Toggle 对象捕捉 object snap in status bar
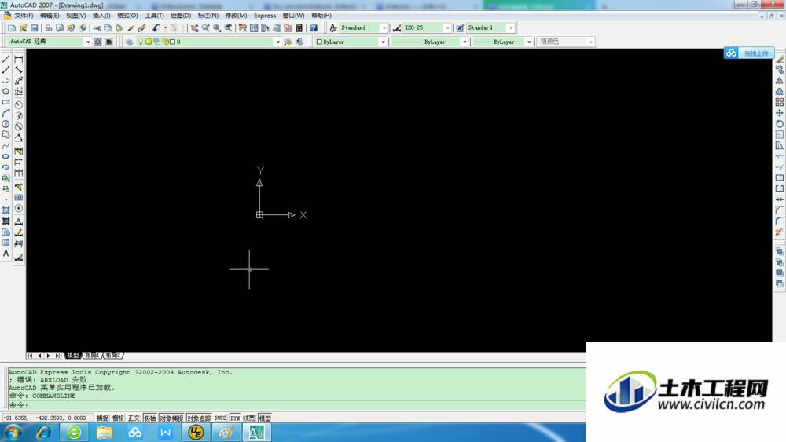The image size is (786, 442). pyautogui.click(x=171, y=418)
